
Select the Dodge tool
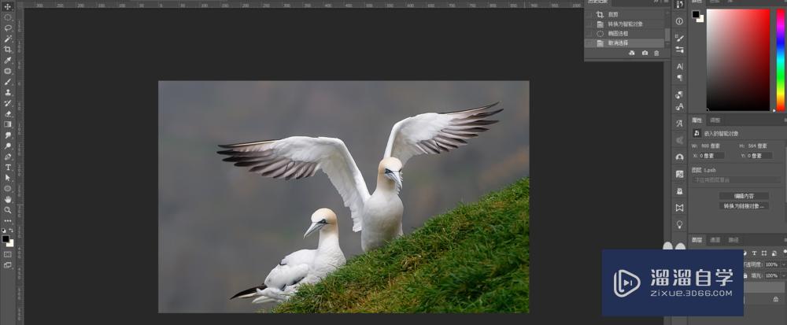[x=8, y=146]
